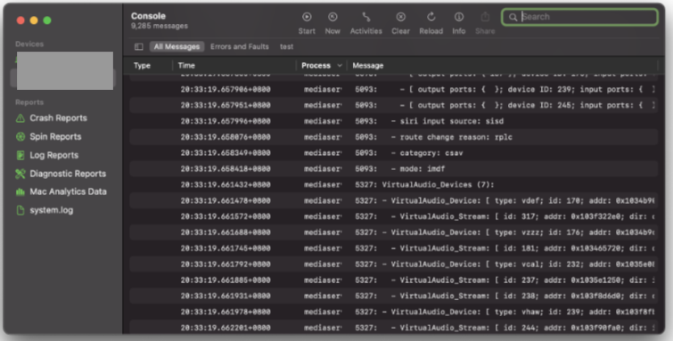
Task: Select the test saved filter
Action: coord(287,46)
